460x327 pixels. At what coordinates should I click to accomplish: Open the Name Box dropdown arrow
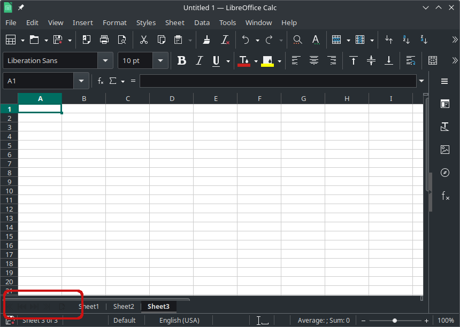(81, 81)
